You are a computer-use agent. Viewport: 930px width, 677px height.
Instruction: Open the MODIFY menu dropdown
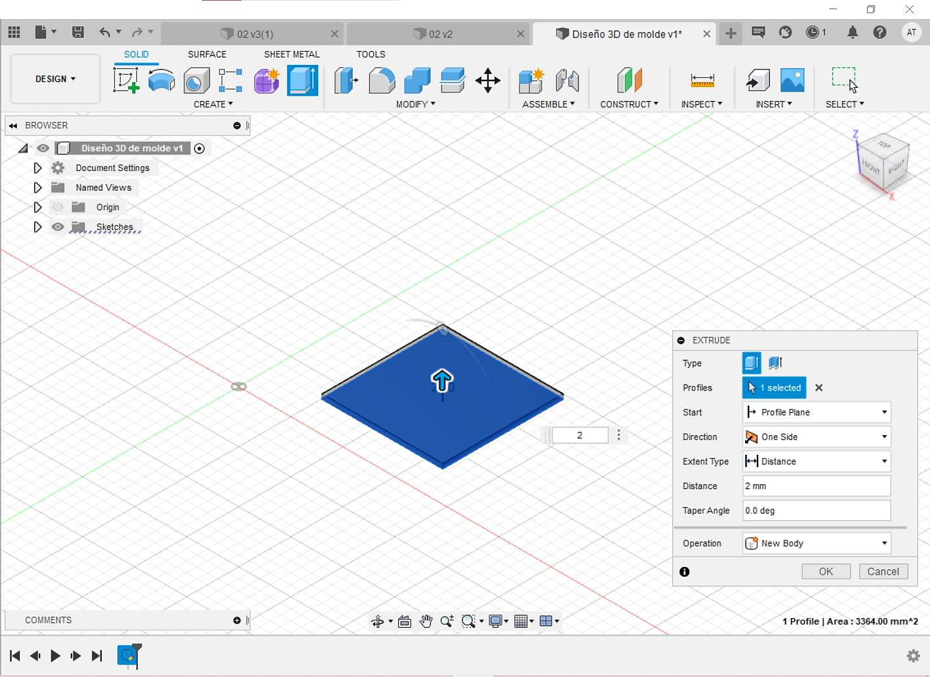coord(415,104)
